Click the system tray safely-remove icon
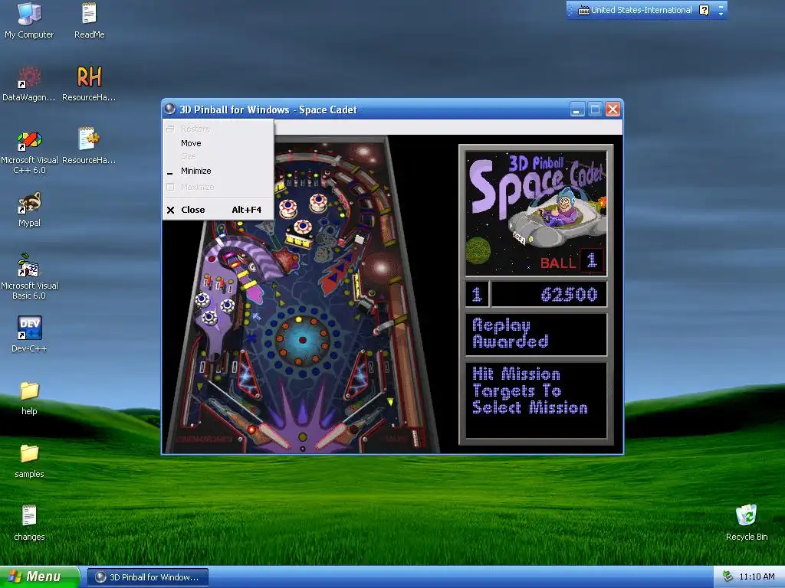785x588 pixels. point(728,577)
